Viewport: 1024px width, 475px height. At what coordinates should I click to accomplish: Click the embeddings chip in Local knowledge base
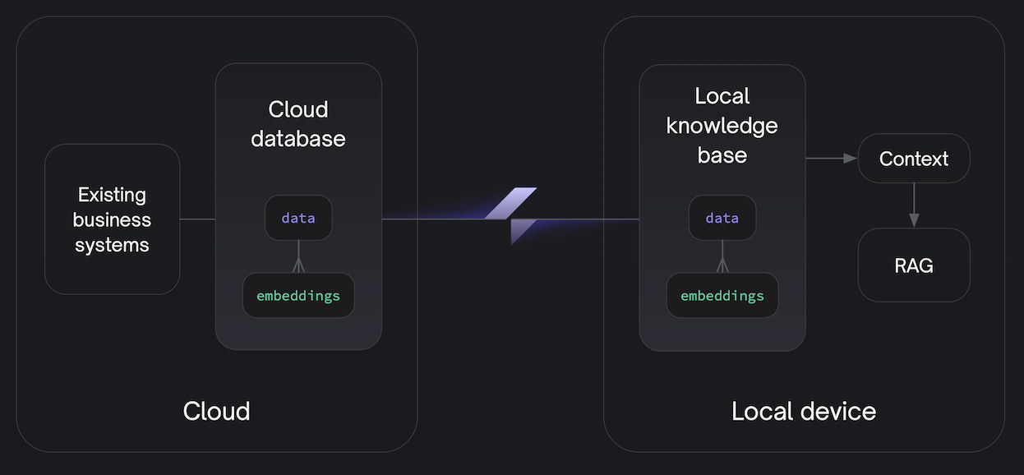coord(722,296)
